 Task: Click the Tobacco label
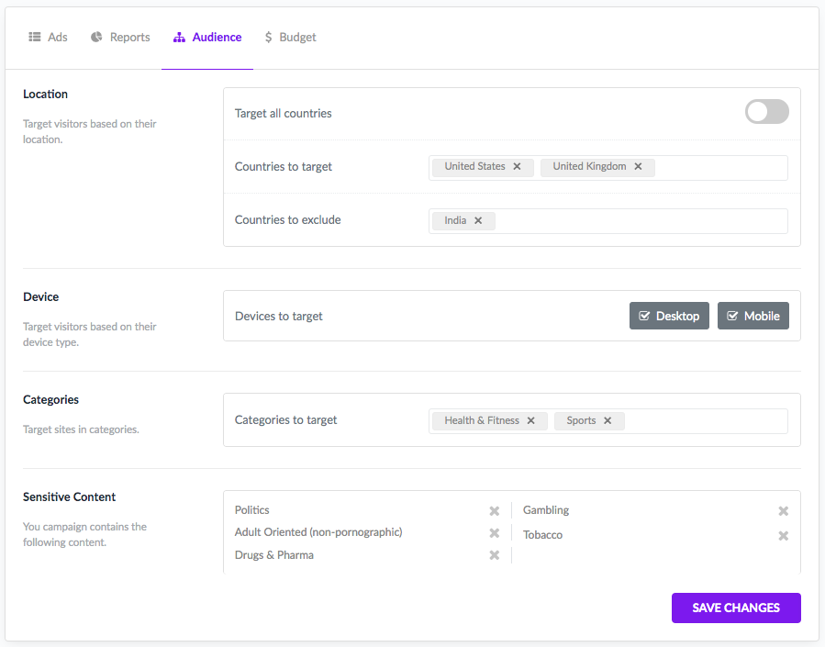point(542,534)
